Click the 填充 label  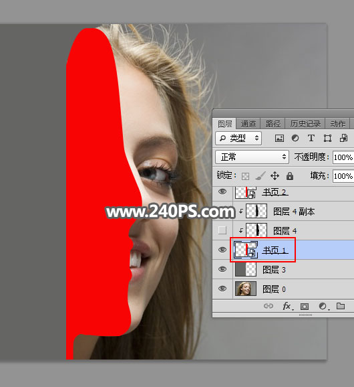coord(319,175)
